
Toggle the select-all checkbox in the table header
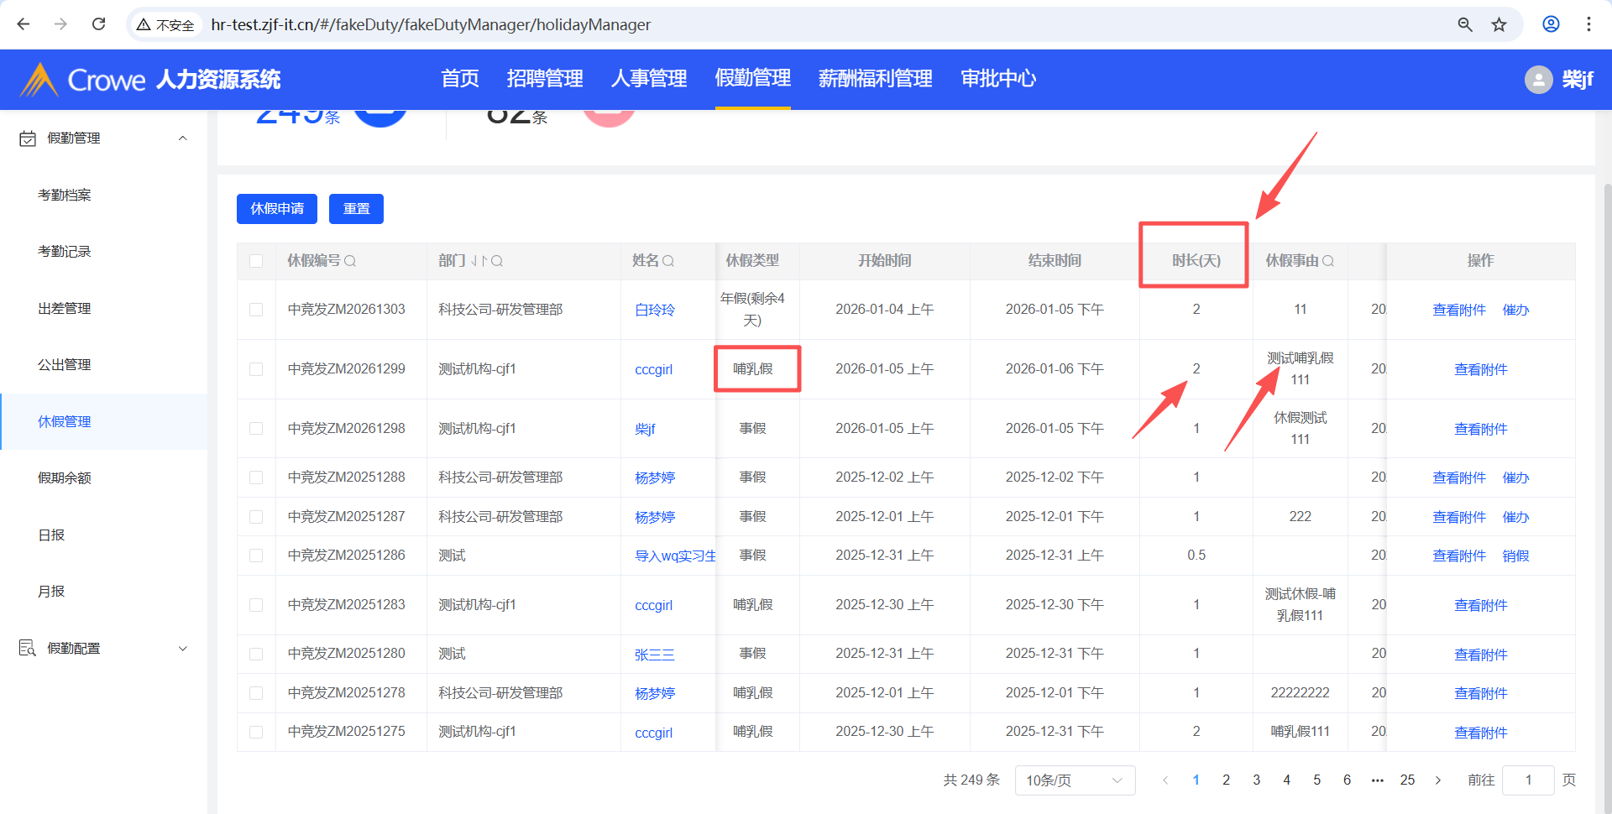256,261
